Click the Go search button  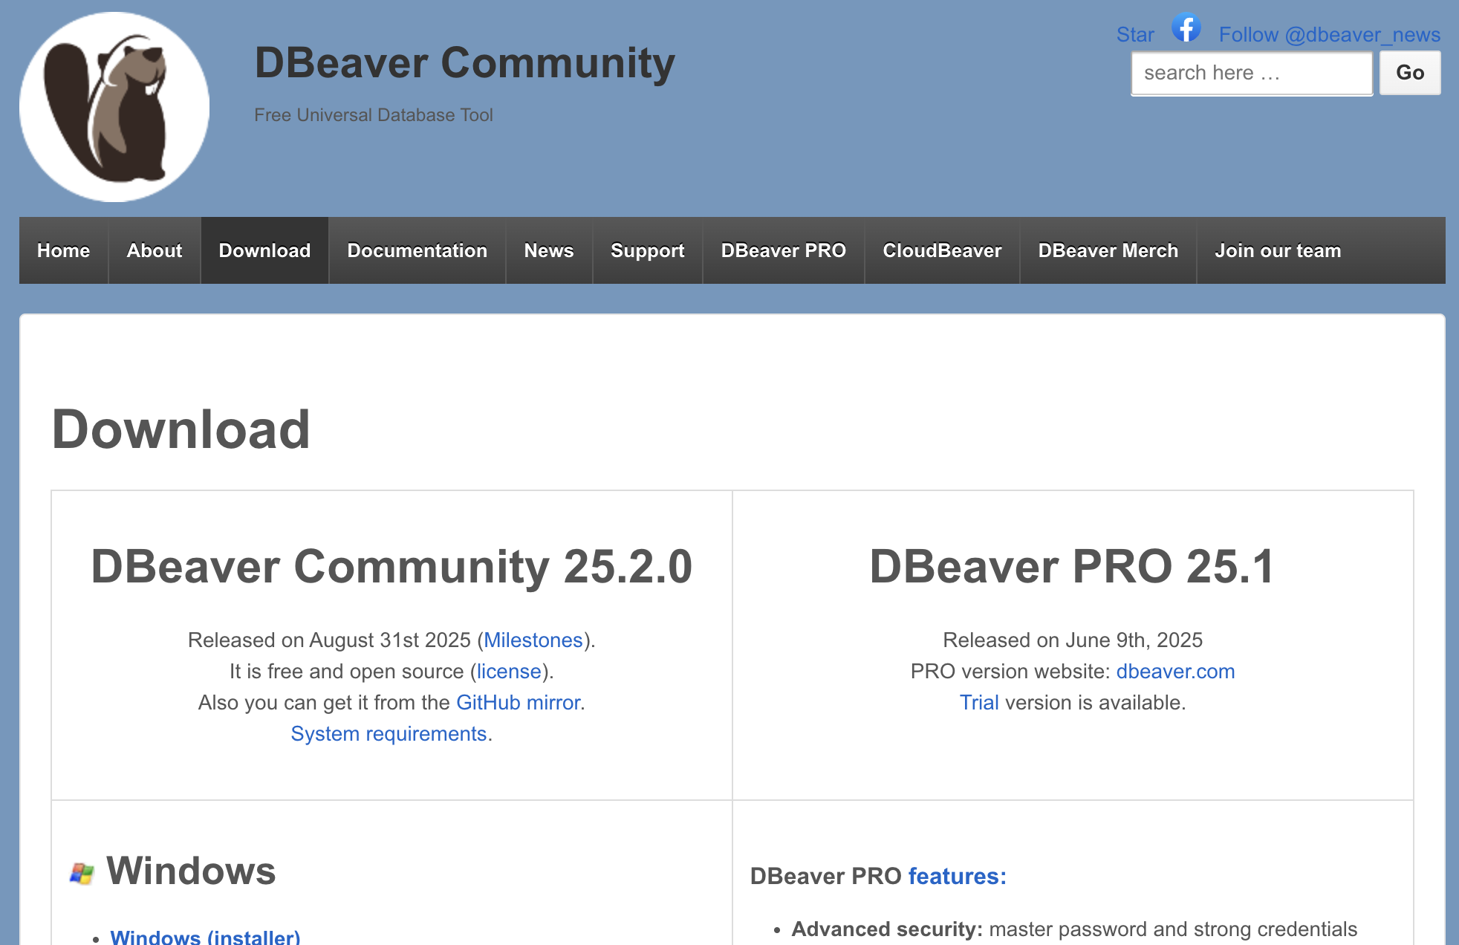click(1410, 73)
